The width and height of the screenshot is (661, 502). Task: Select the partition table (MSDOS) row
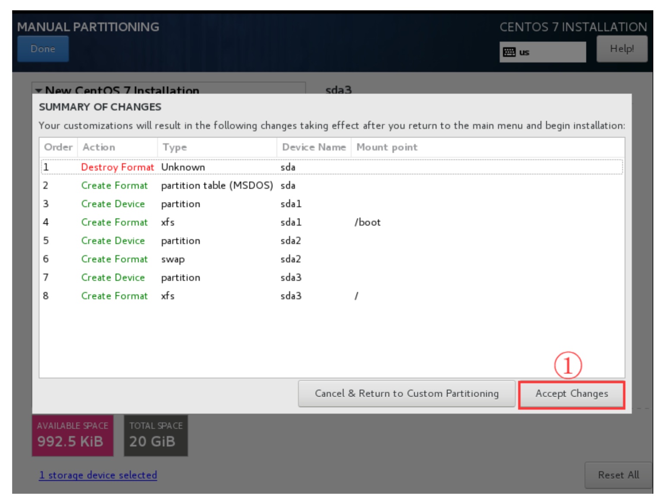[331, 185]
